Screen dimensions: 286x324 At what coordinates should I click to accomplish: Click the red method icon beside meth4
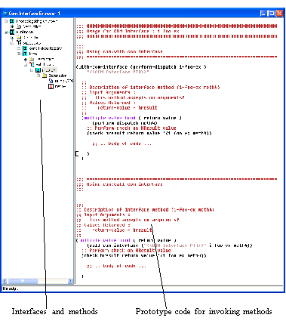51,87
